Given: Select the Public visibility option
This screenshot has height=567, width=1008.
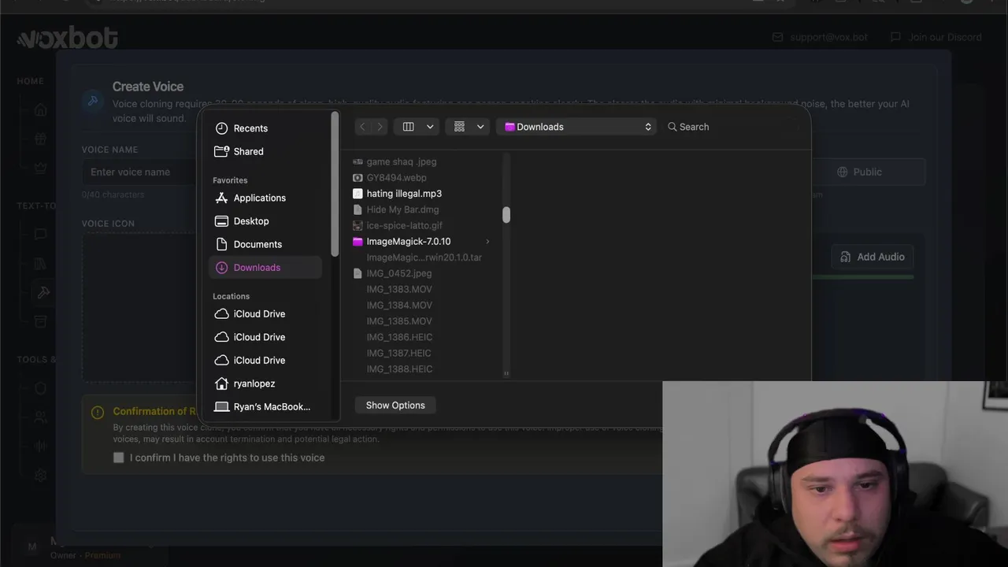Looking at the screenshot, I should tap(859, 172).
